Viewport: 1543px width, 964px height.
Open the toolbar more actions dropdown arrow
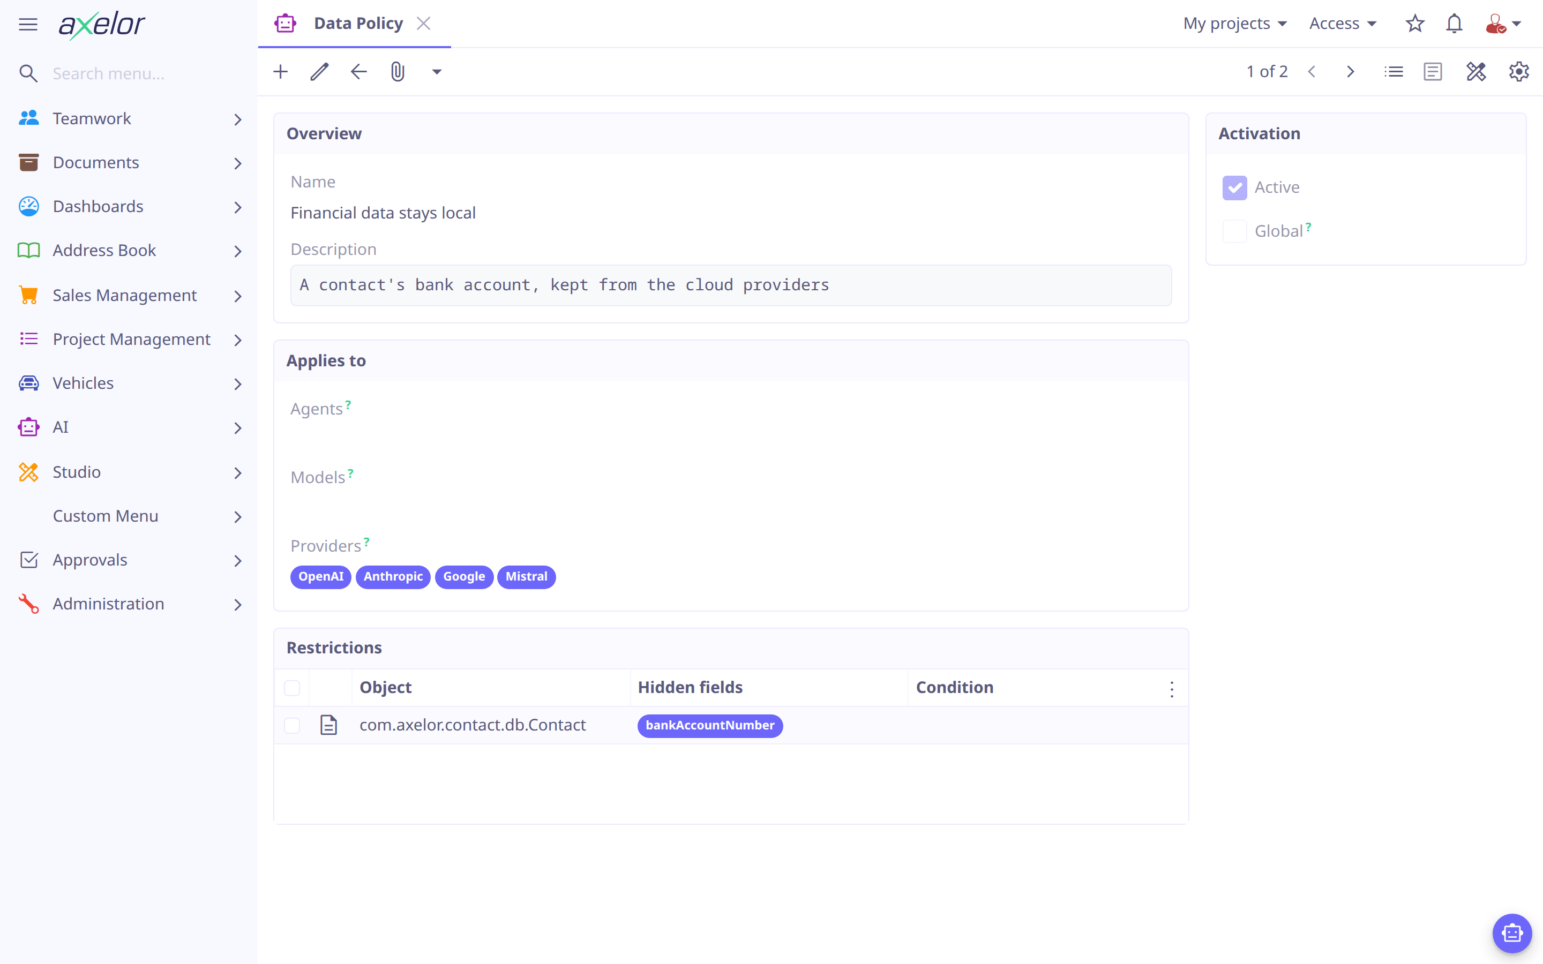tap(437, 72)
